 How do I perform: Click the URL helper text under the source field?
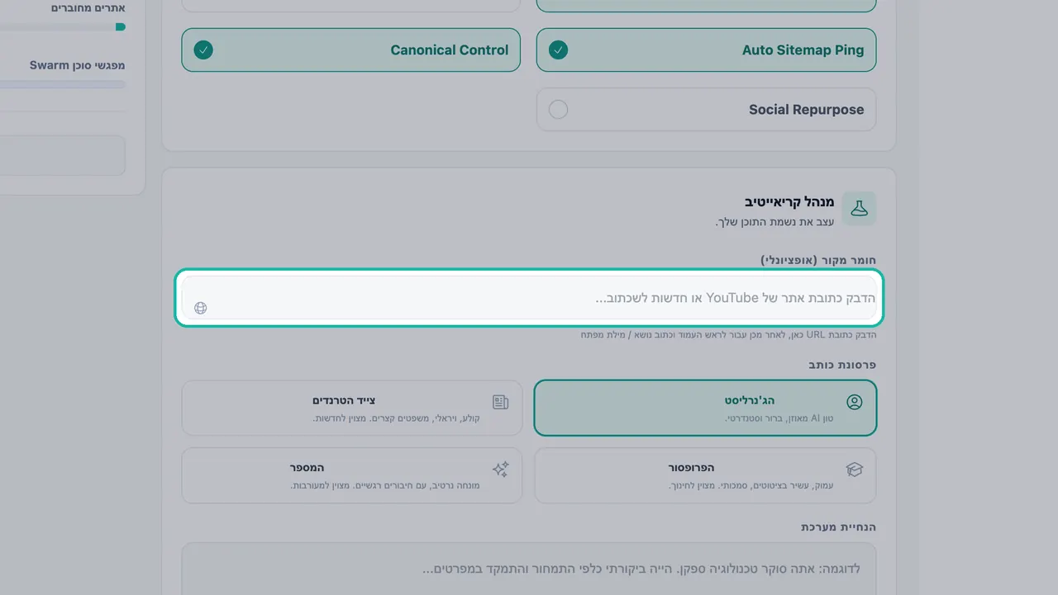(728, 335)
